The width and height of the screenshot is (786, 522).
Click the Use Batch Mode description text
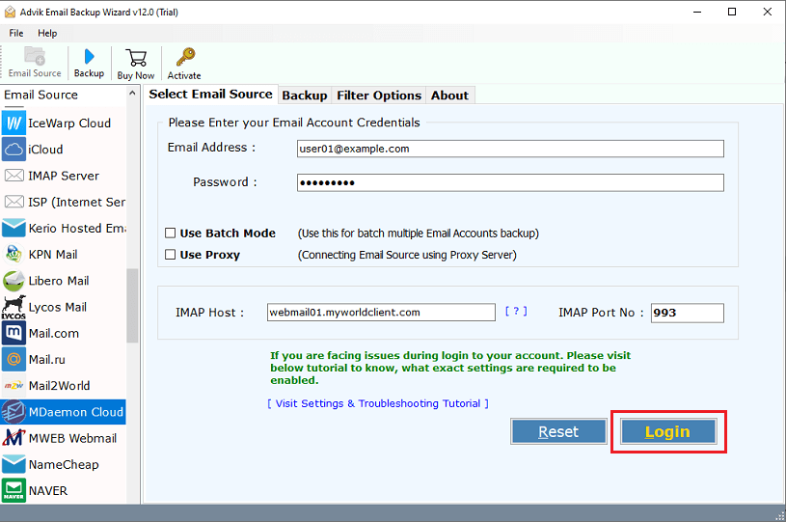click(418, 234)
